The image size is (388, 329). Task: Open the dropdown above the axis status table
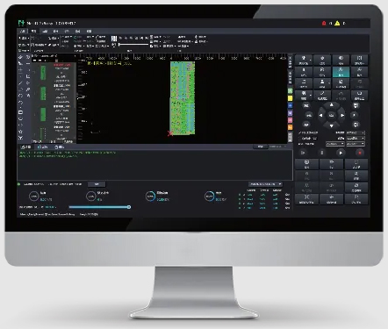point(265,184)
